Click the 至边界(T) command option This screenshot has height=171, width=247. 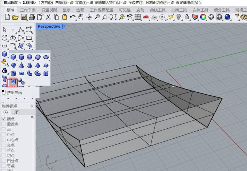(x=136, y=3)
